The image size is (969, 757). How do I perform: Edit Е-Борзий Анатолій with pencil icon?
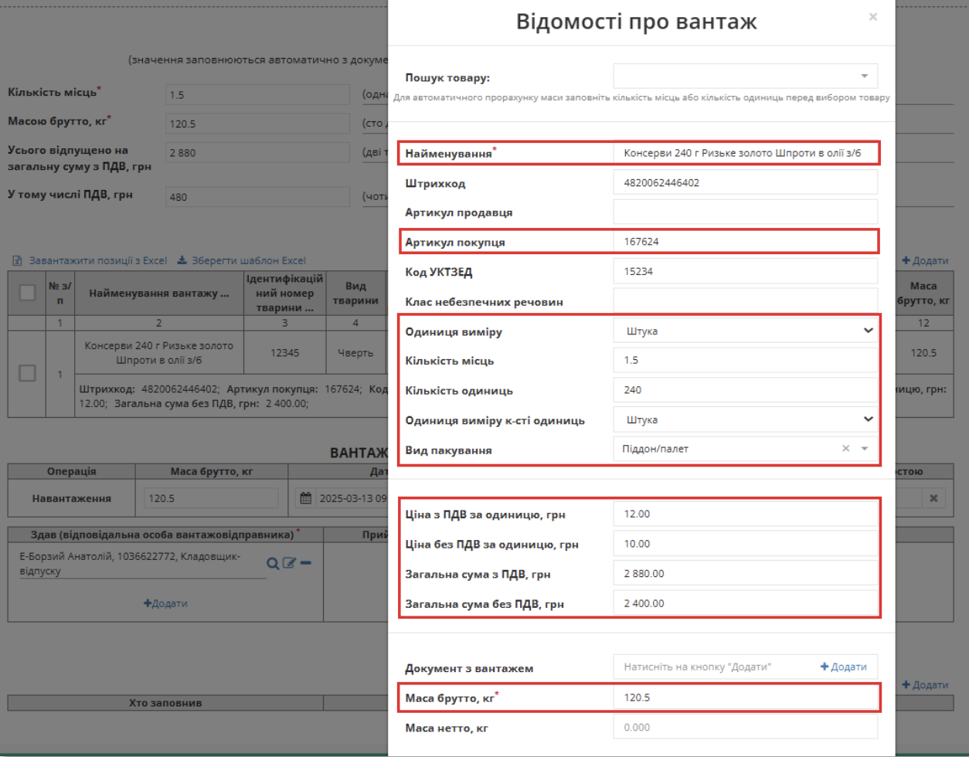coord(290,563)
